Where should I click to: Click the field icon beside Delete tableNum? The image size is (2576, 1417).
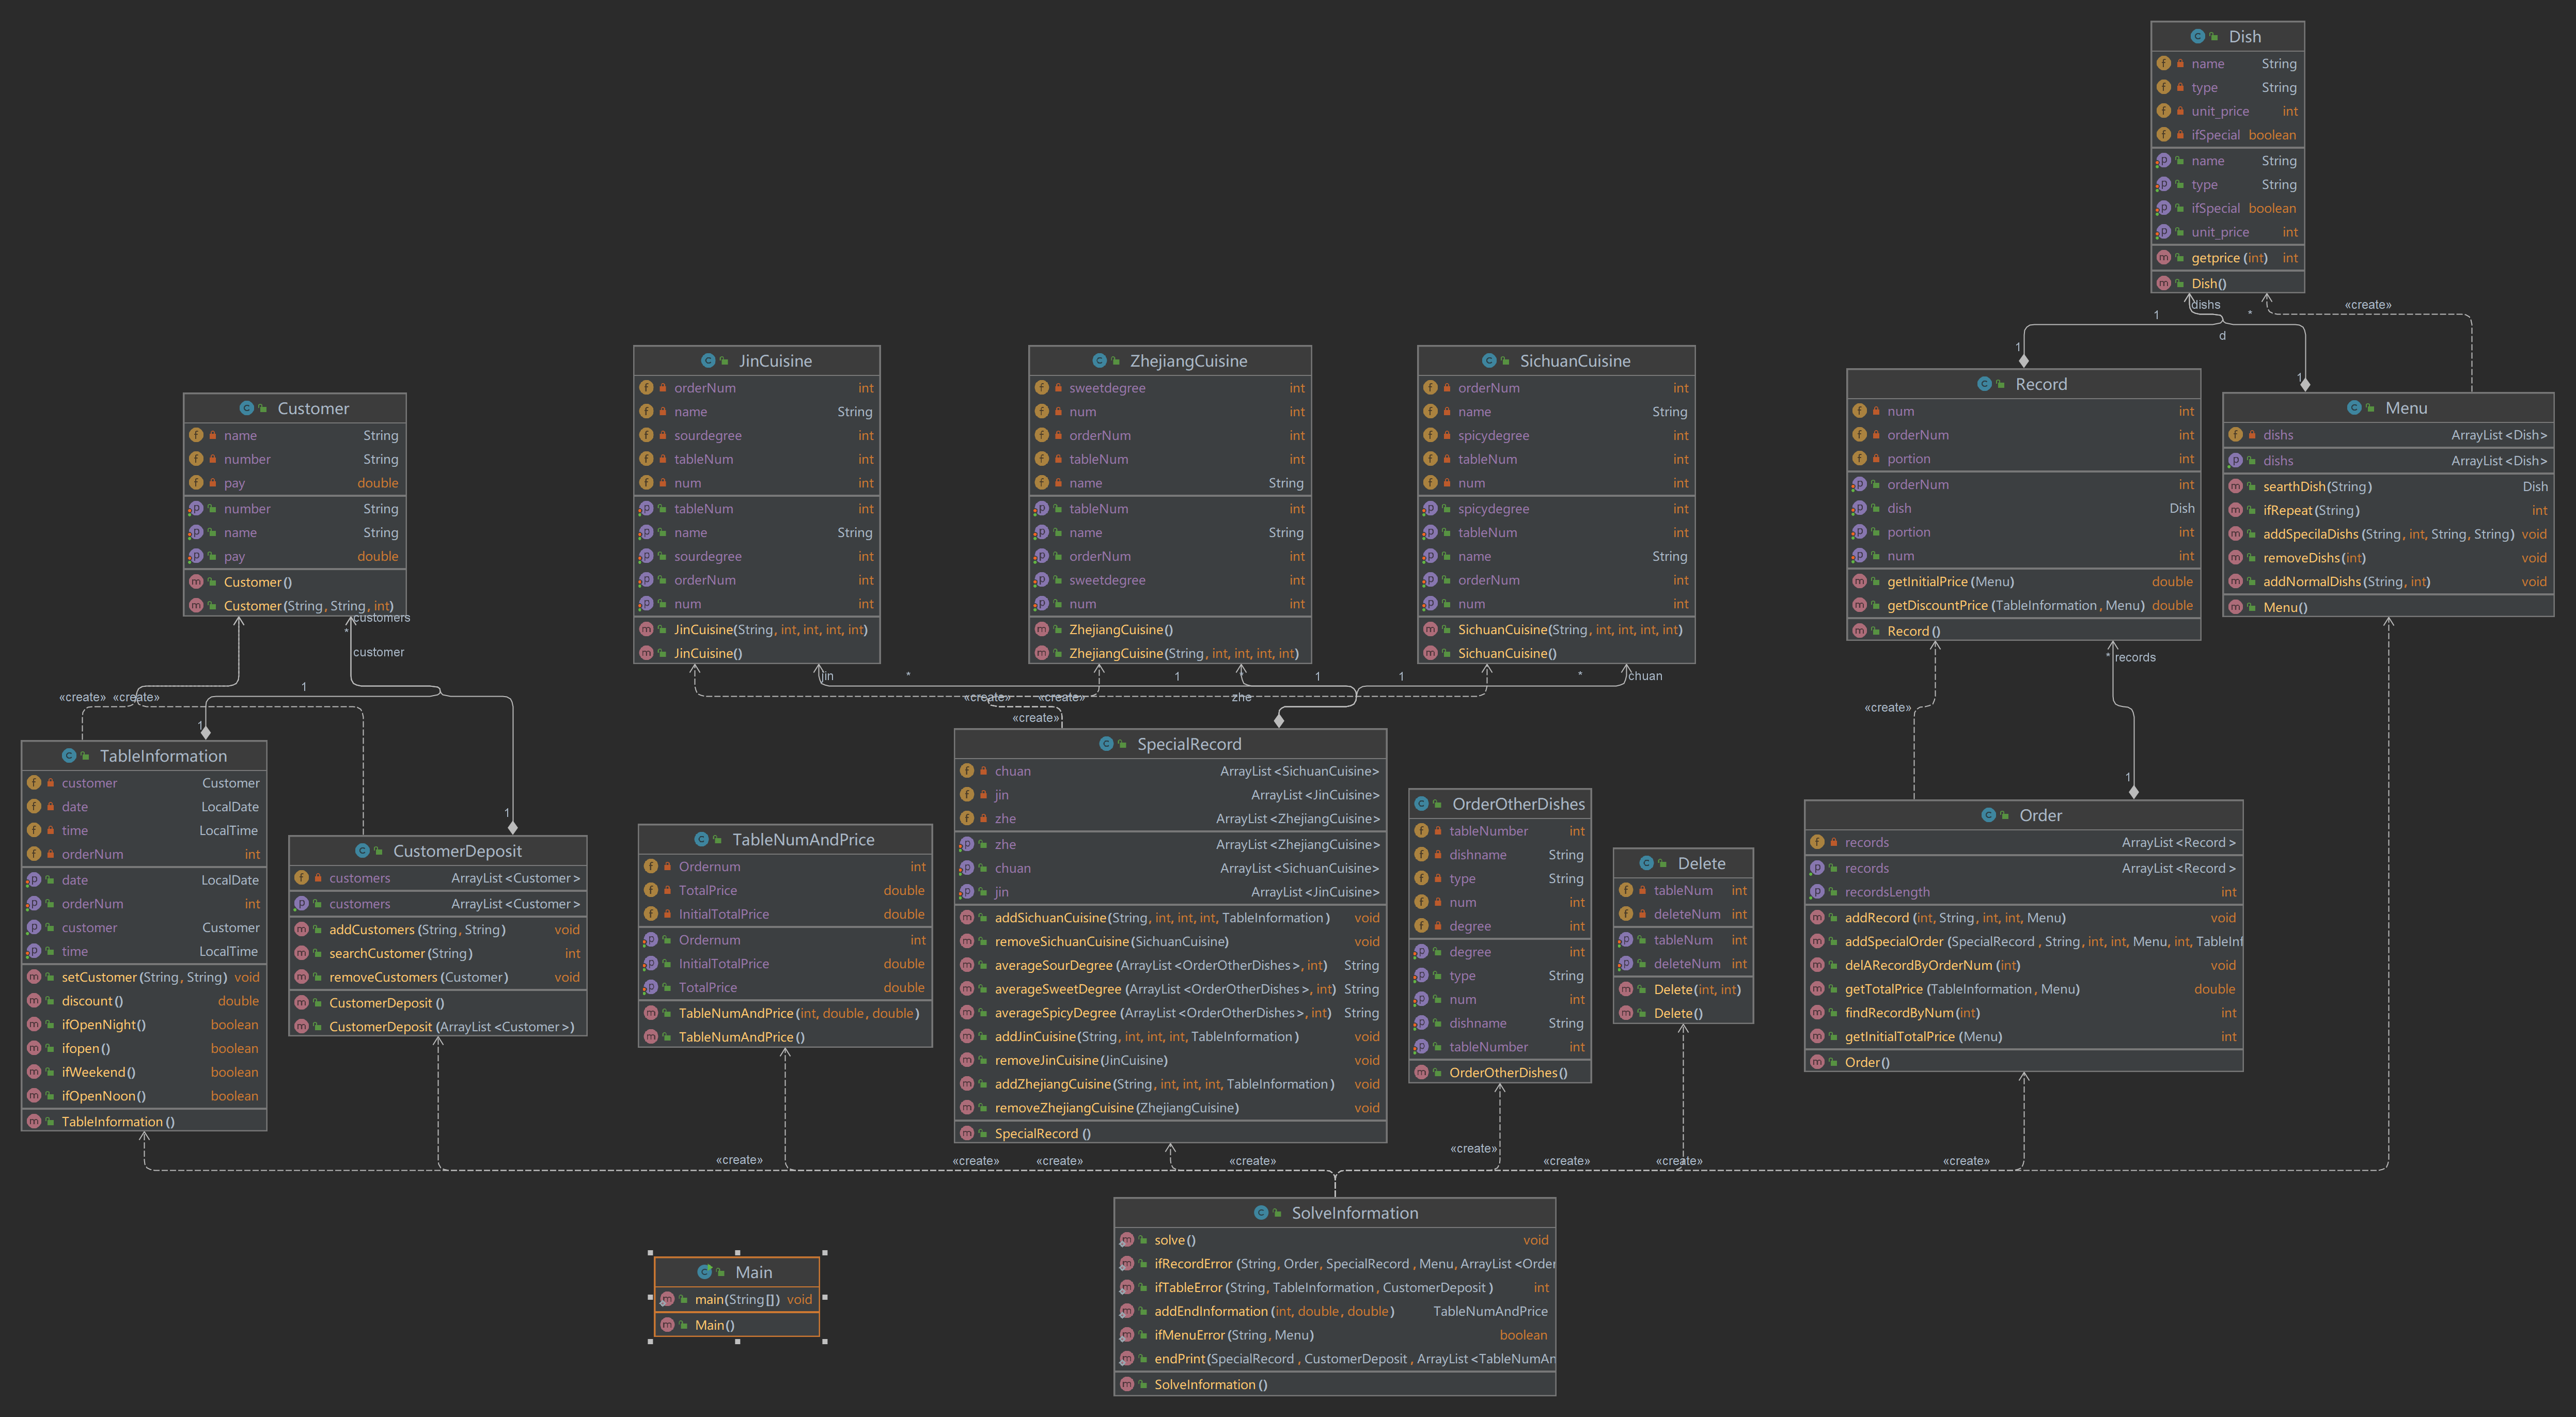(1626, 890)
